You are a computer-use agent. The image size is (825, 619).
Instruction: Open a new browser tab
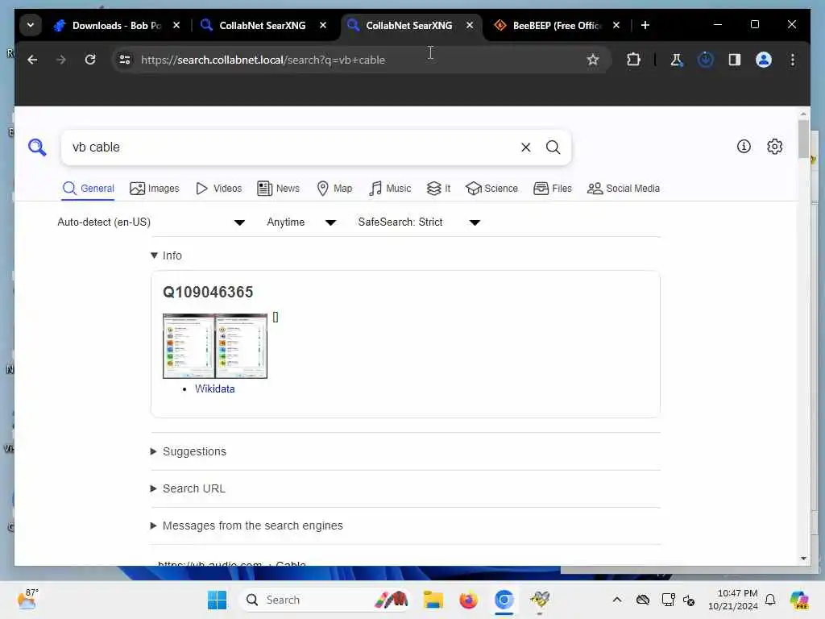[x=645, y=25]
